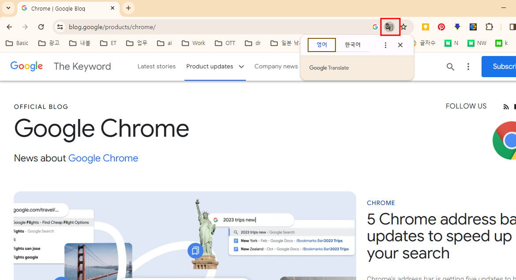Open the Naver bookmark labeled NW

click(x=477, y=43)
